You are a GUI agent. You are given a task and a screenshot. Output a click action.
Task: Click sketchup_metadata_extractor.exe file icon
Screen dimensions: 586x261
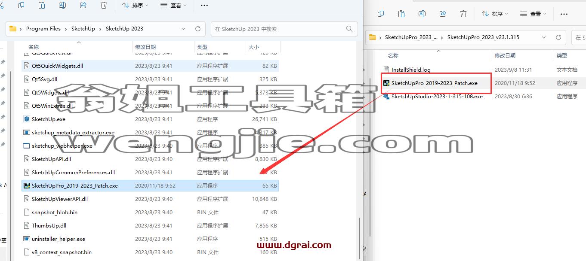[x=27, y=133]
